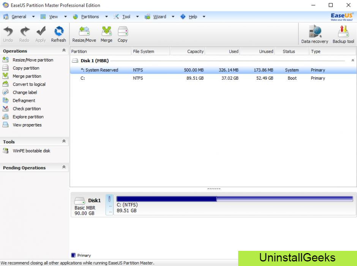
Task: Click the Explore partition link
Action: (x=28, y=117)
